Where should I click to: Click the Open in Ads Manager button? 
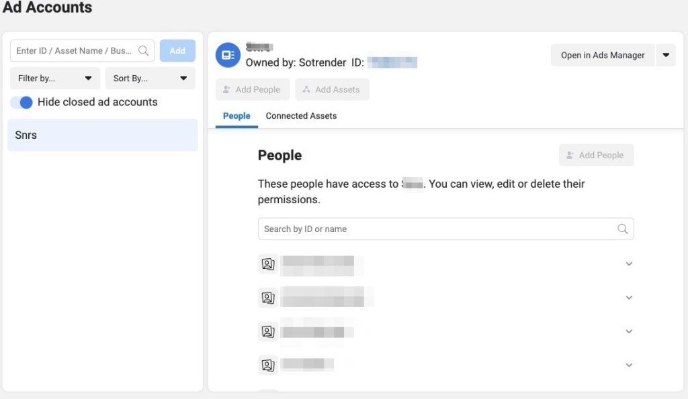(603, 55)
